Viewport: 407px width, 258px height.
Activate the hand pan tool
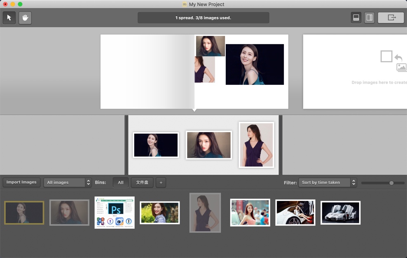point(25,18)
